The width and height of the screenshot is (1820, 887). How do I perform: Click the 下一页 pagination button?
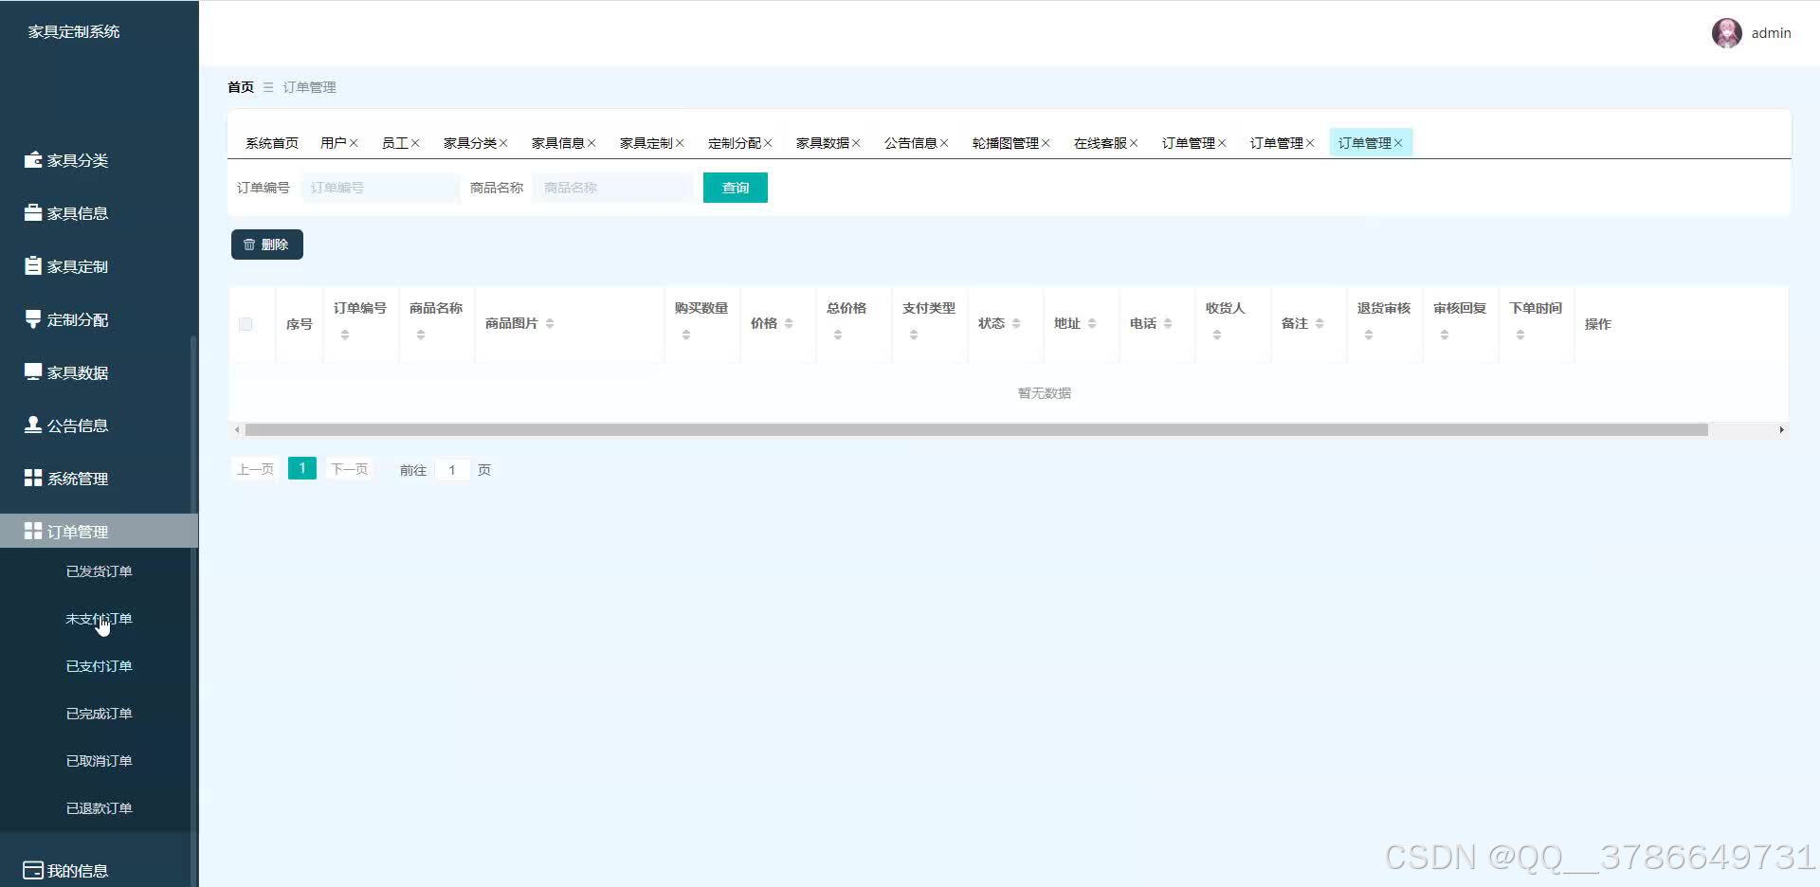(349, 469)
